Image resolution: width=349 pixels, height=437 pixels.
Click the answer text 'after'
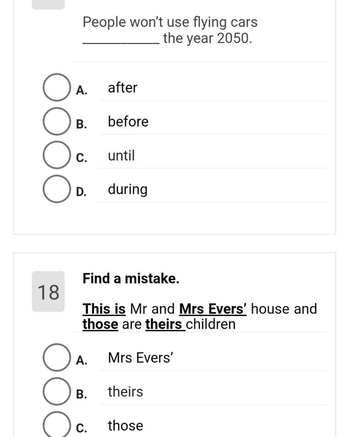123,88
